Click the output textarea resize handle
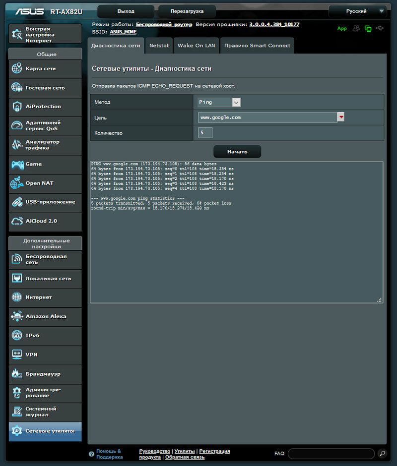The height and width of the screenshot is (466, 397). pos(380,300)
